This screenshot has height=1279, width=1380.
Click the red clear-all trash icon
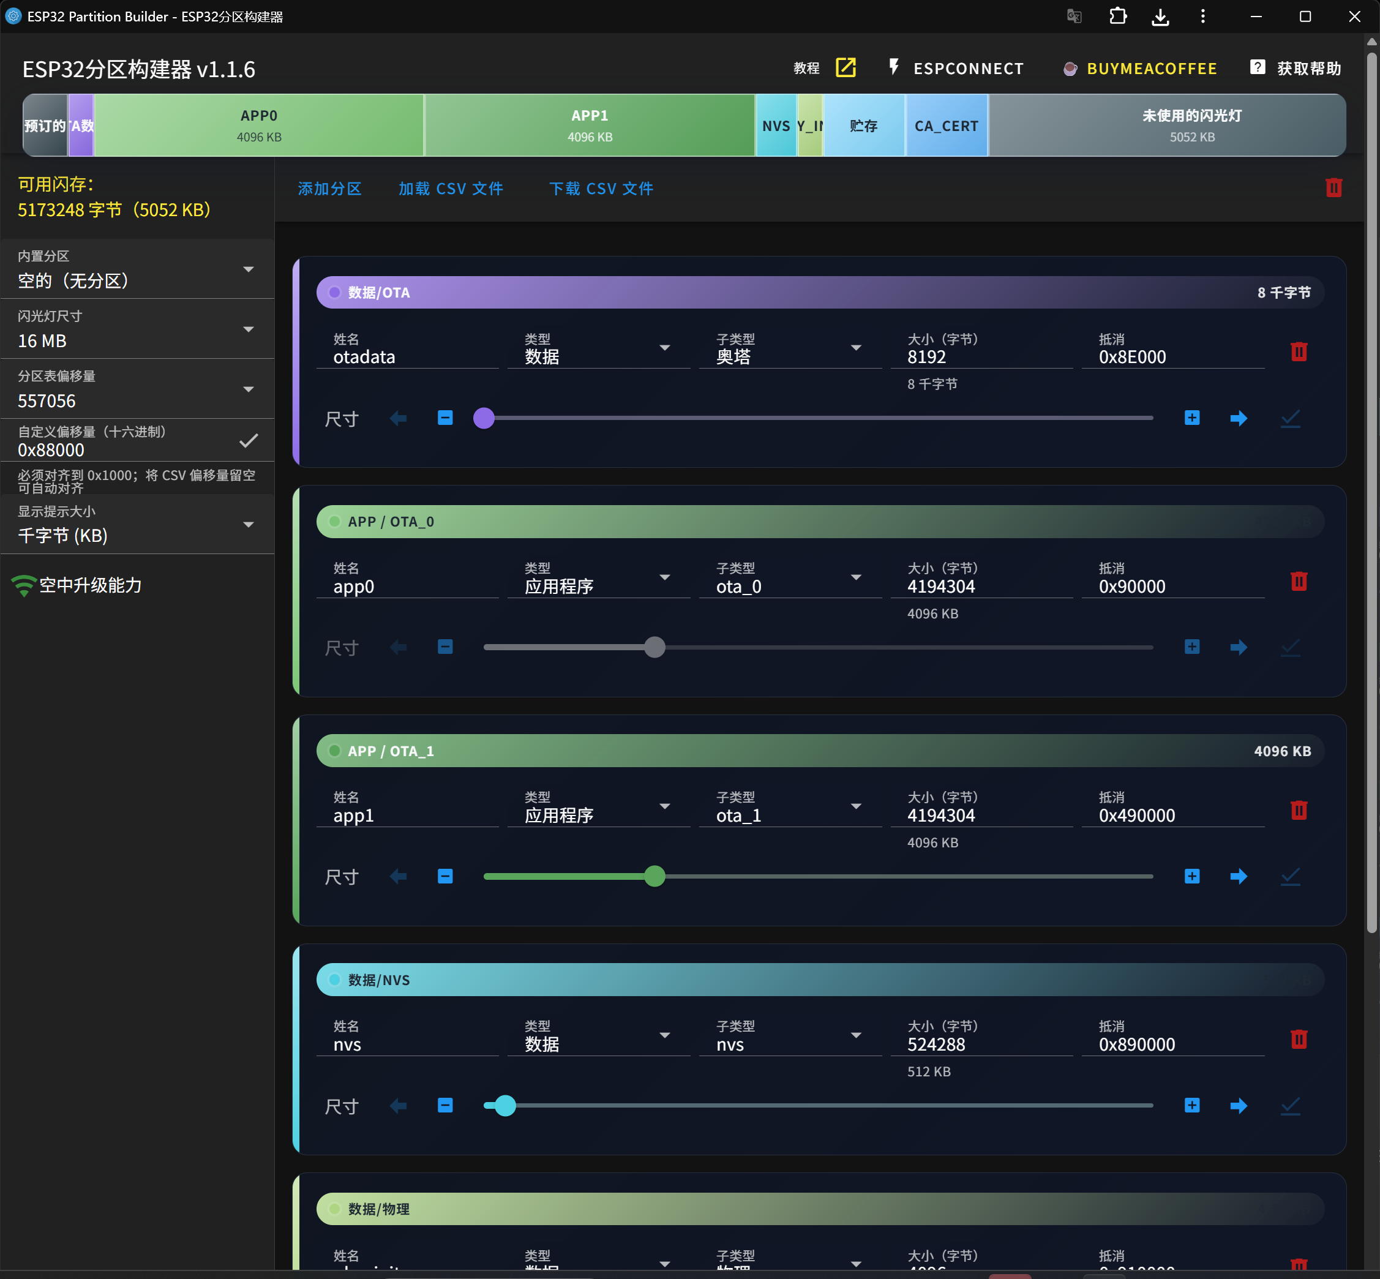pos(1333,187)
